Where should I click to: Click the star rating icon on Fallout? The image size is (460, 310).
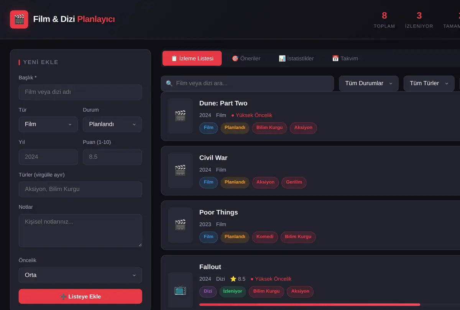pyautogui.click(x=233, y=279)
